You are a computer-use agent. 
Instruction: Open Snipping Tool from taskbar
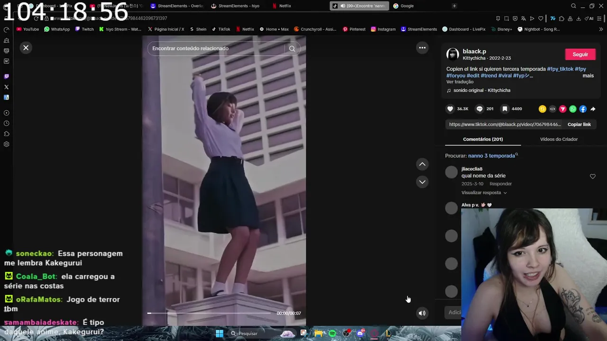tap(303, 333)
